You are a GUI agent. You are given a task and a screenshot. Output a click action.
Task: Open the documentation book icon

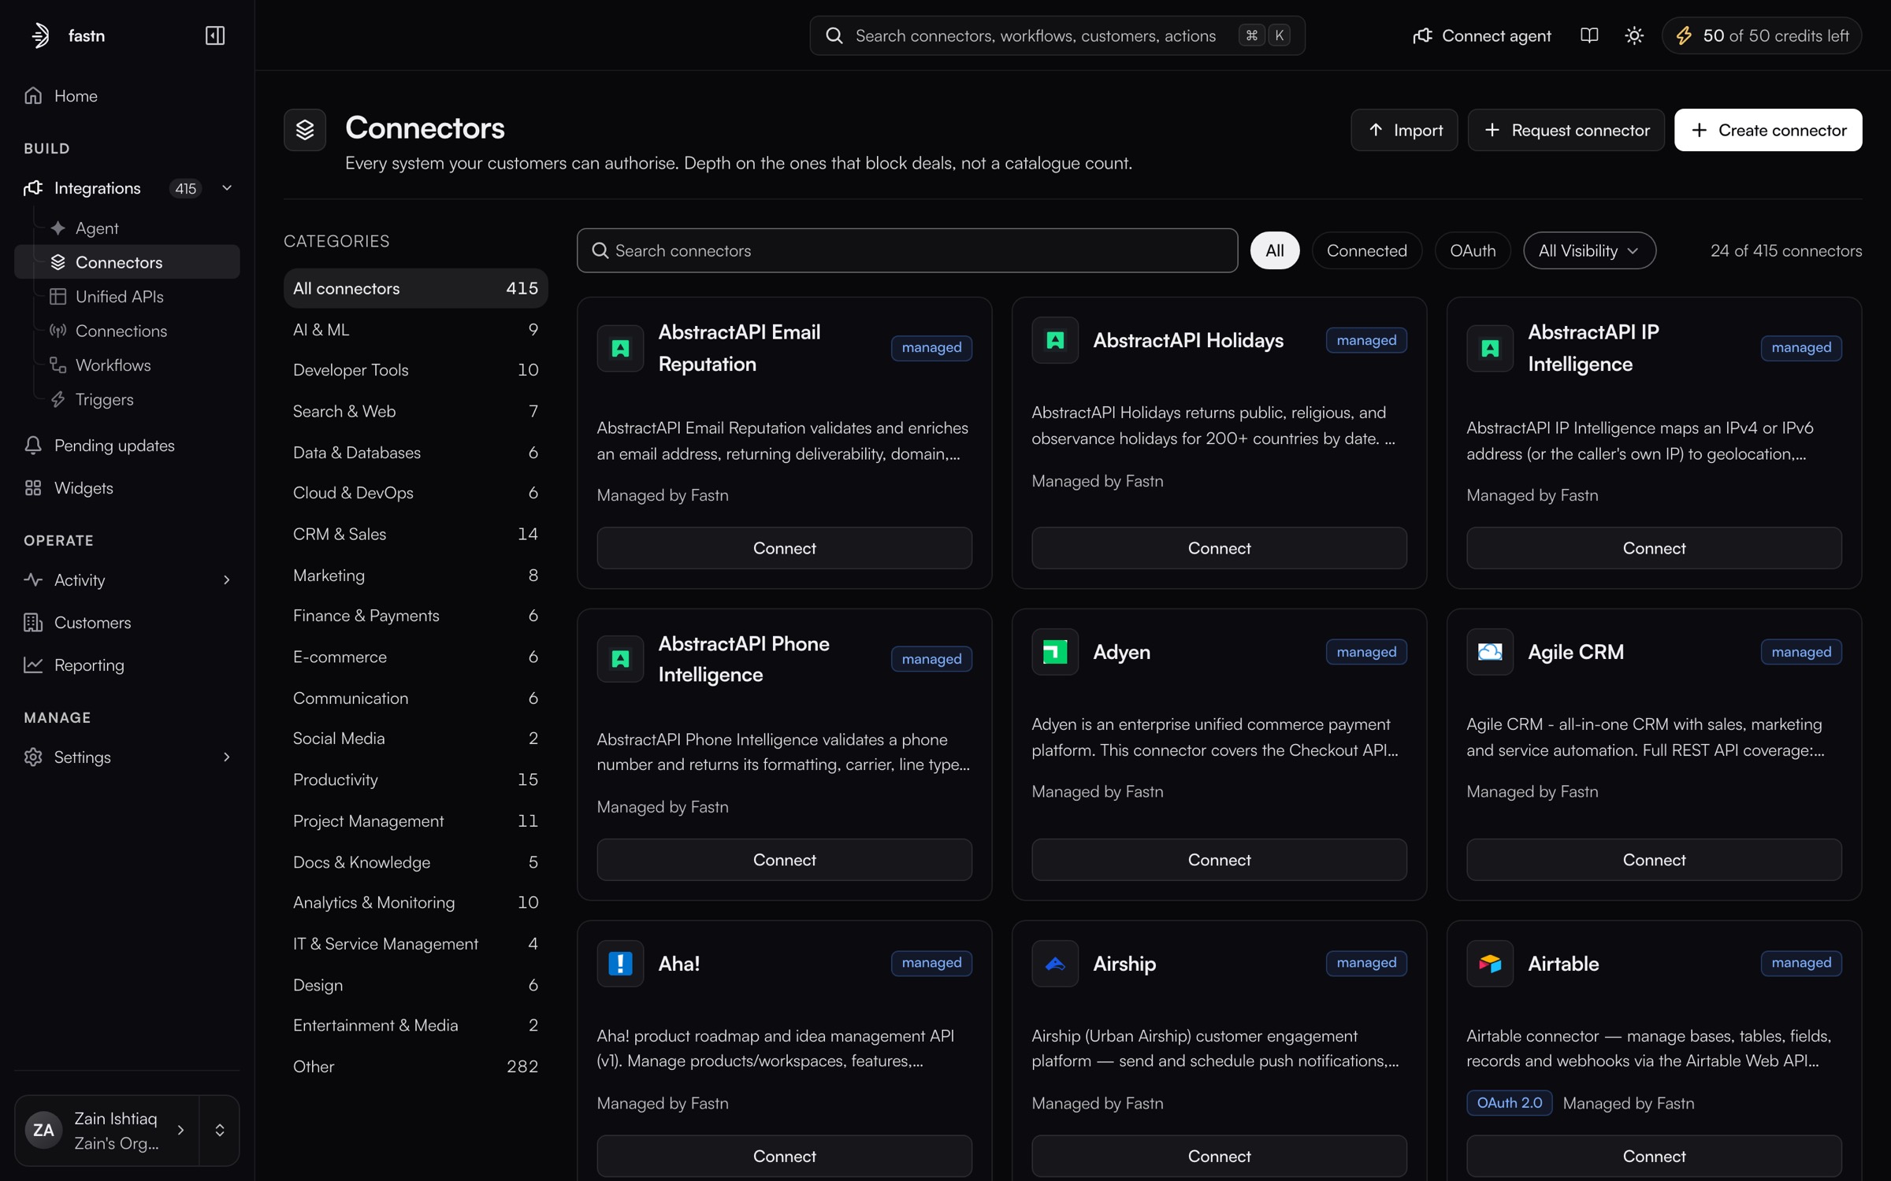[1589, 35]
